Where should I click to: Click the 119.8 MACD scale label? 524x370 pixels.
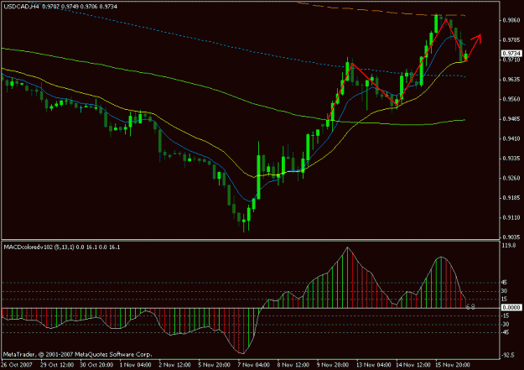(x=509, y=245)
